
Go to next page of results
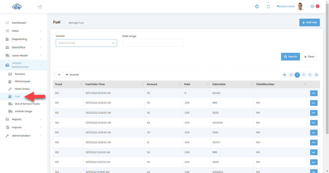point(310,75)
